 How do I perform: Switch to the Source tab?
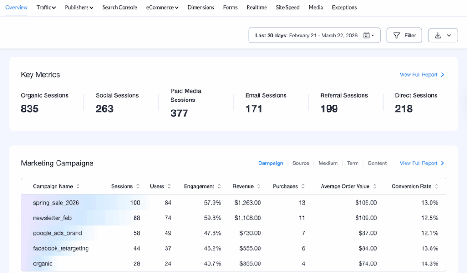point(301,163)
